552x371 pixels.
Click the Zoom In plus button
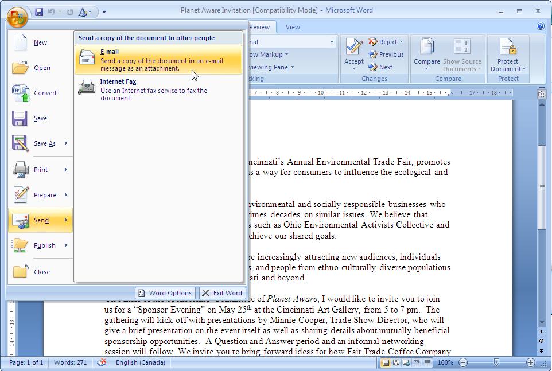pos(531,362)
